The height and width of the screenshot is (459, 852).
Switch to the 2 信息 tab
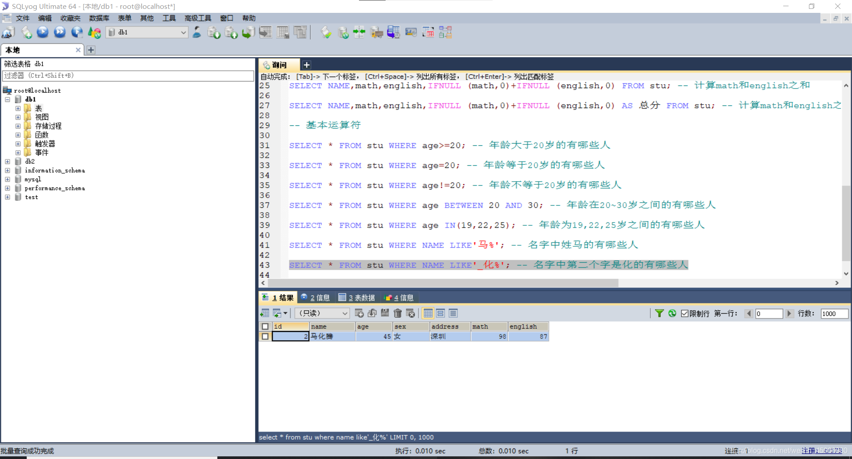coord(316,298)
